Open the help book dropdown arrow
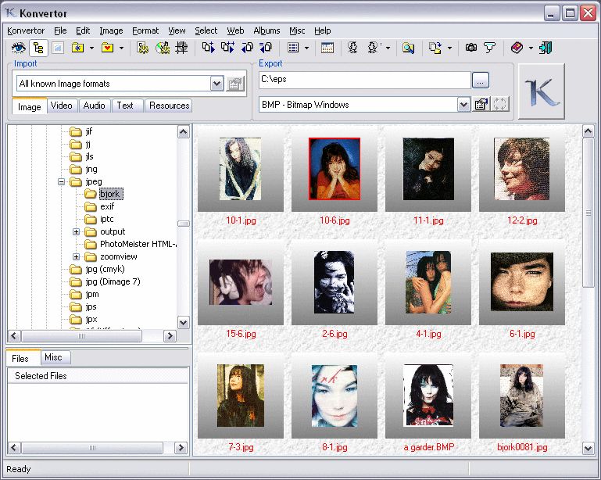Image resolution: width=601 pixels, height=480 pixels. [531, 48]
